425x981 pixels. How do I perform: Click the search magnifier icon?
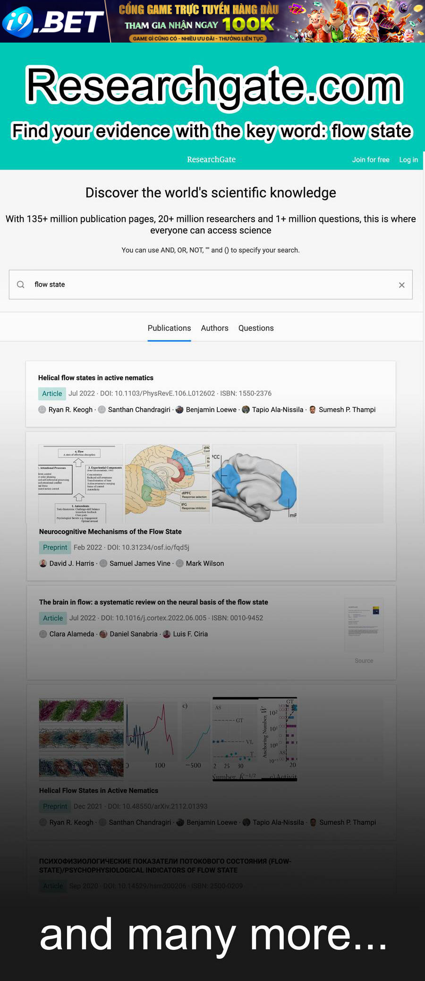pos(21,285)
